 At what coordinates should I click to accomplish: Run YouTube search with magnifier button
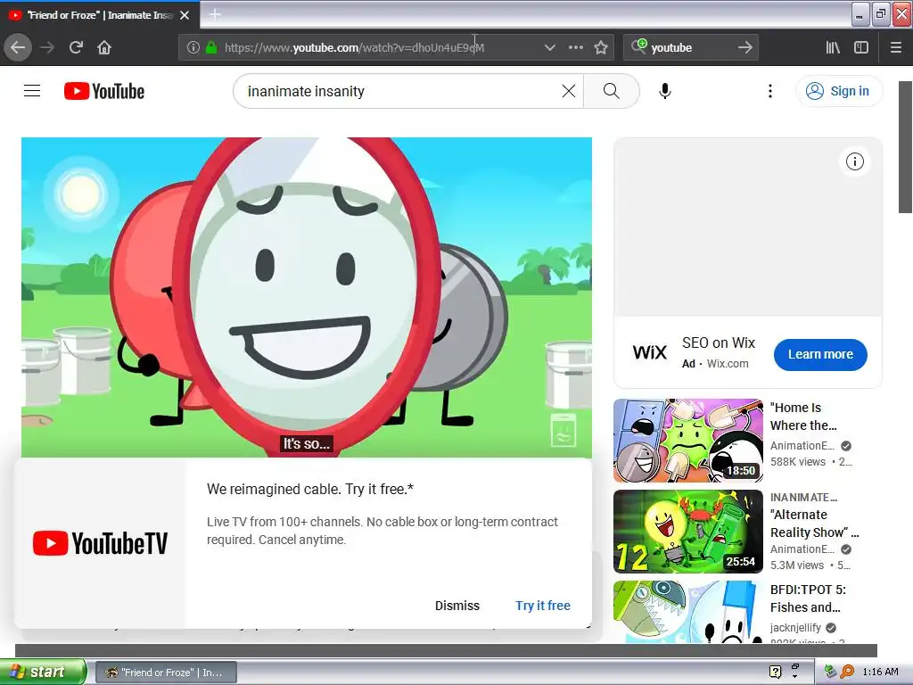coord(612,91)
